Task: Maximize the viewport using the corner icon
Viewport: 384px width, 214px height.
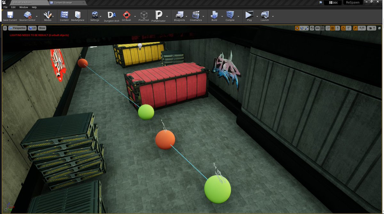Action: pos(379,28)
